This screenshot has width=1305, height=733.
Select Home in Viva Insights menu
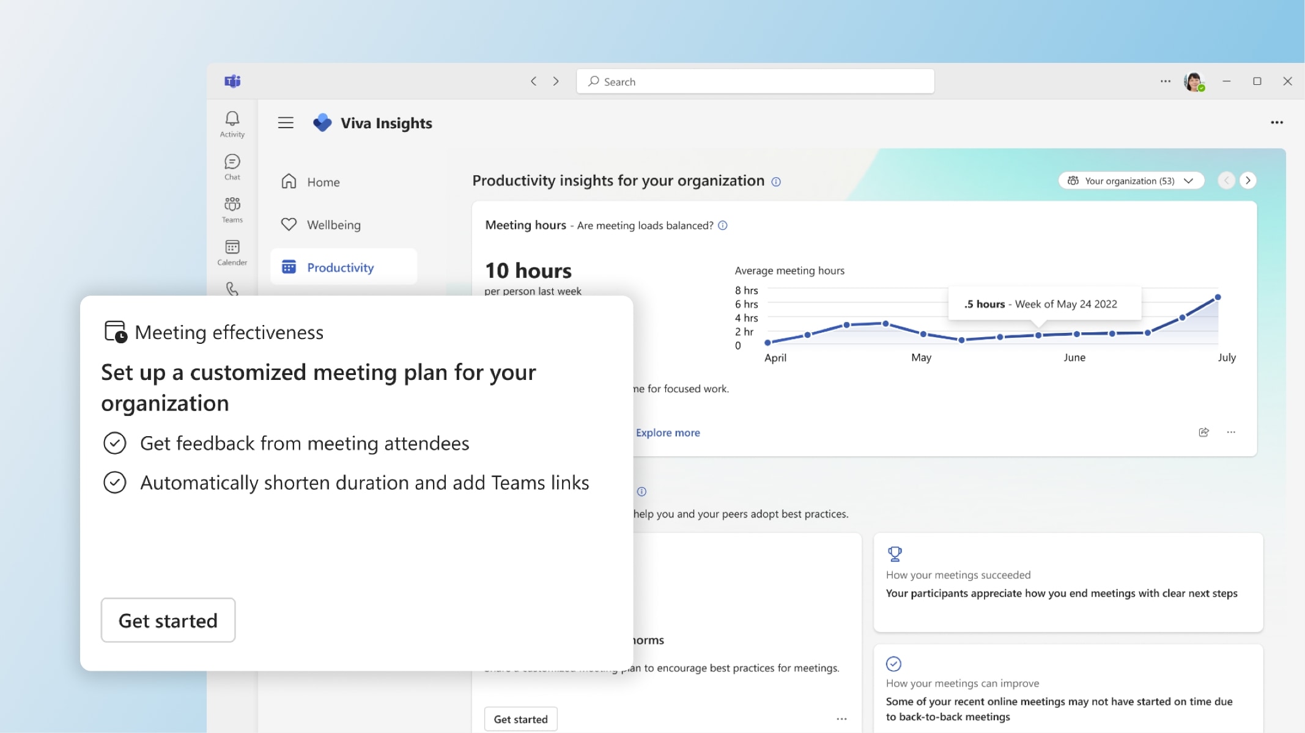pyautogui.click(x=344, y=182)
